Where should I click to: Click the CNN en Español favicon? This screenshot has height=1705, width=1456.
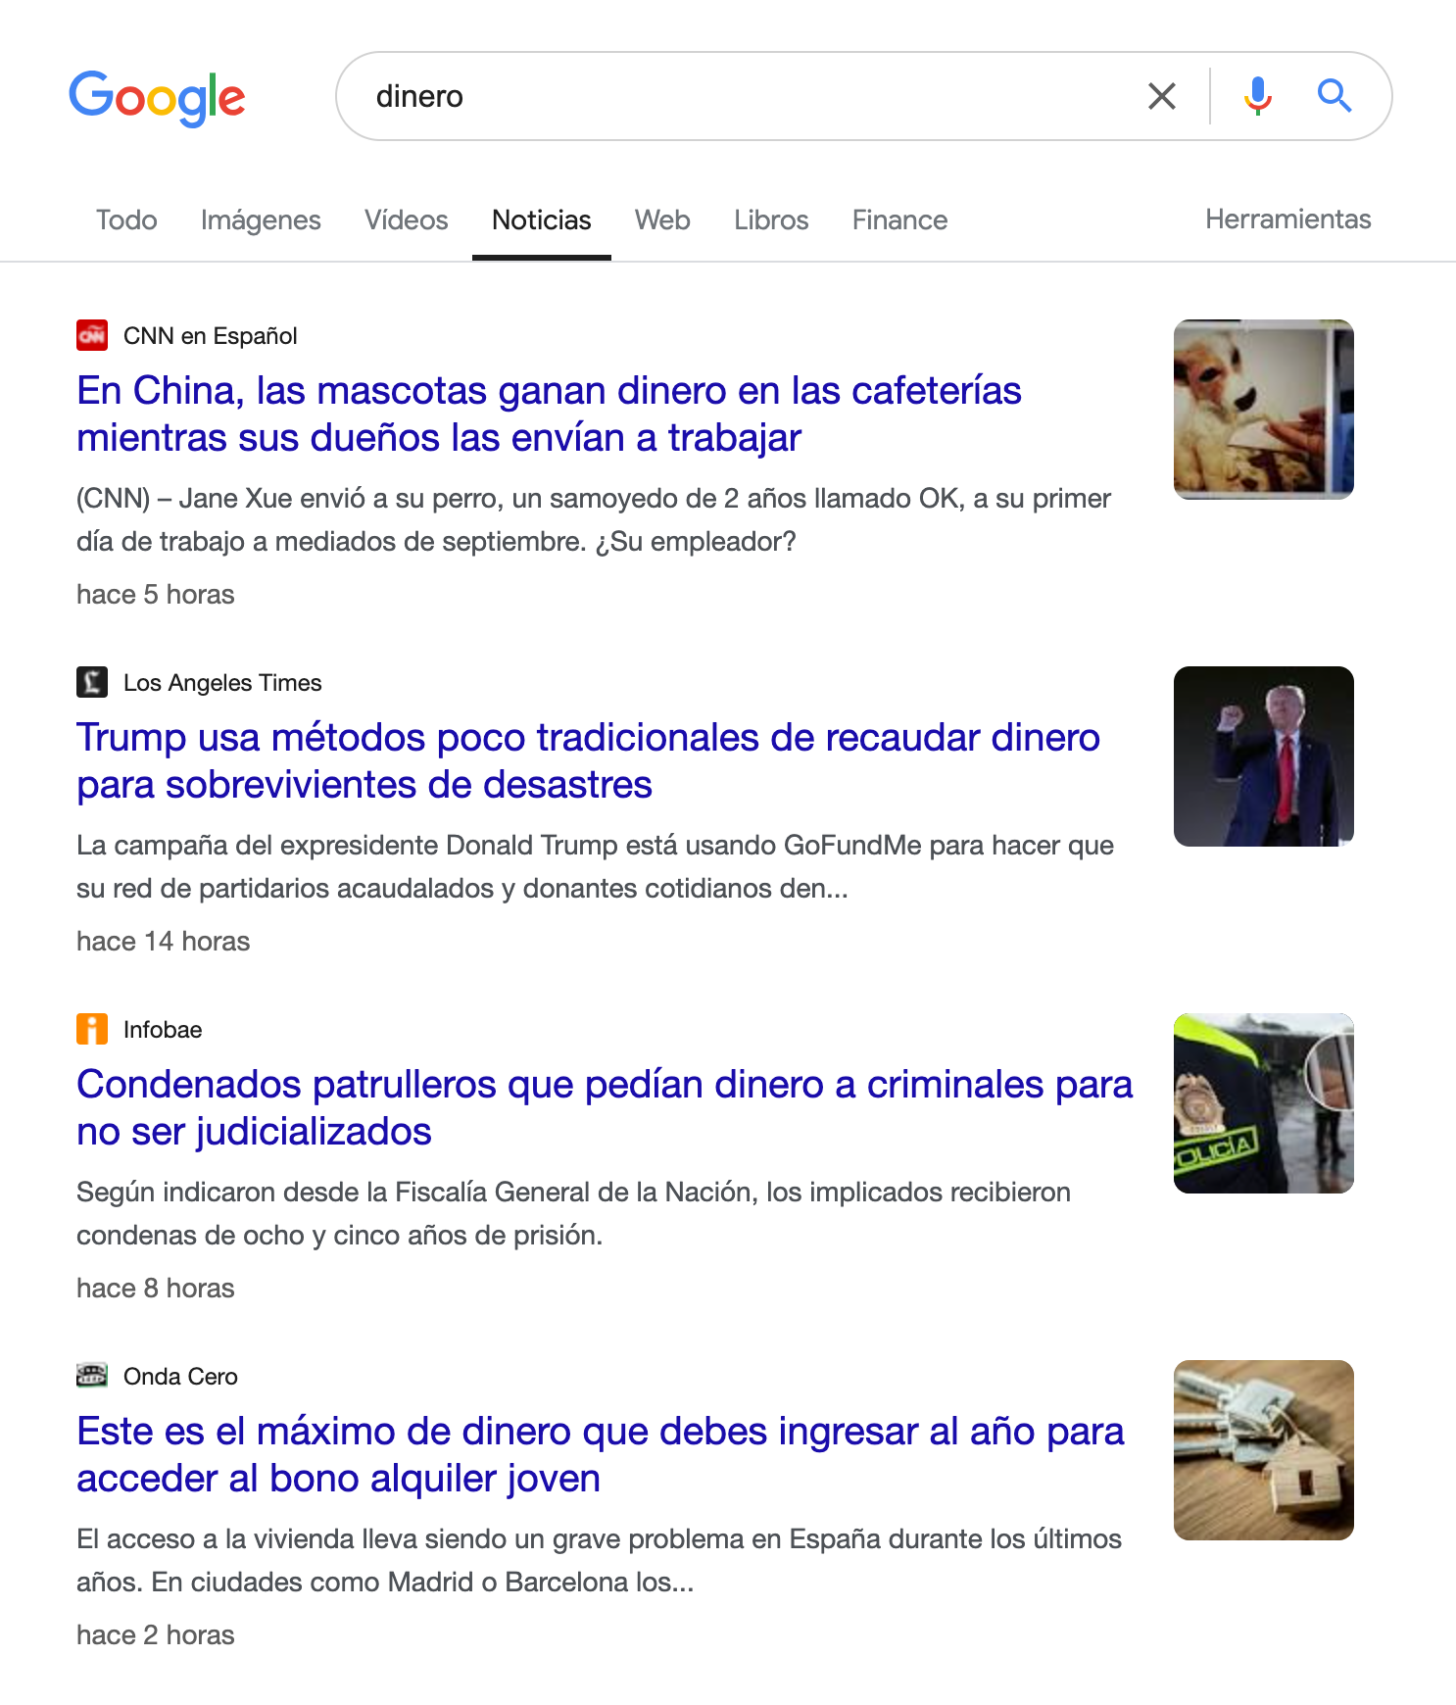pyautogui.click(x=92, y=336)
